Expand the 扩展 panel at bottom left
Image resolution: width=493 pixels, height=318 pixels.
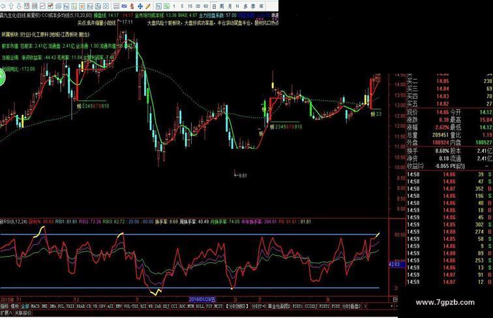click(x=7, y=313)
